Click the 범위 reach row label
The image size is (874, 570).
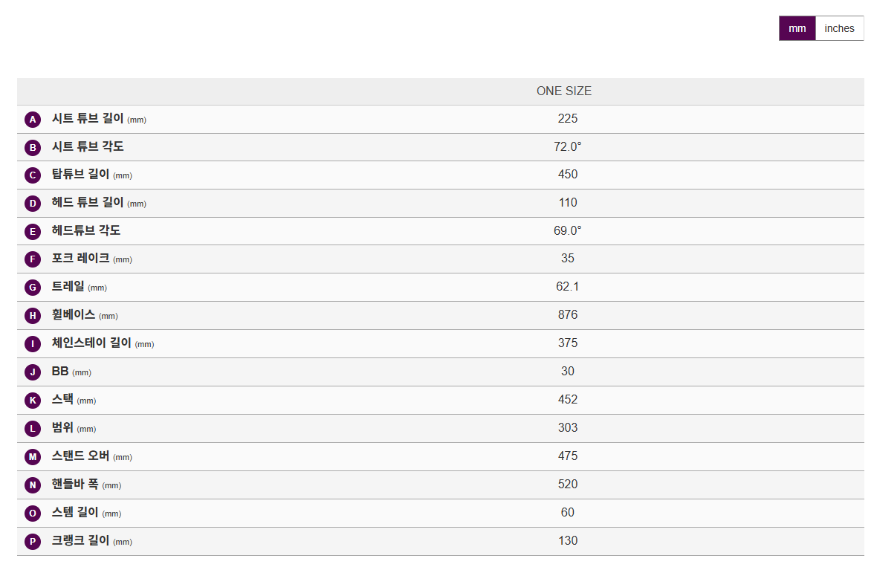coord(62,428)
